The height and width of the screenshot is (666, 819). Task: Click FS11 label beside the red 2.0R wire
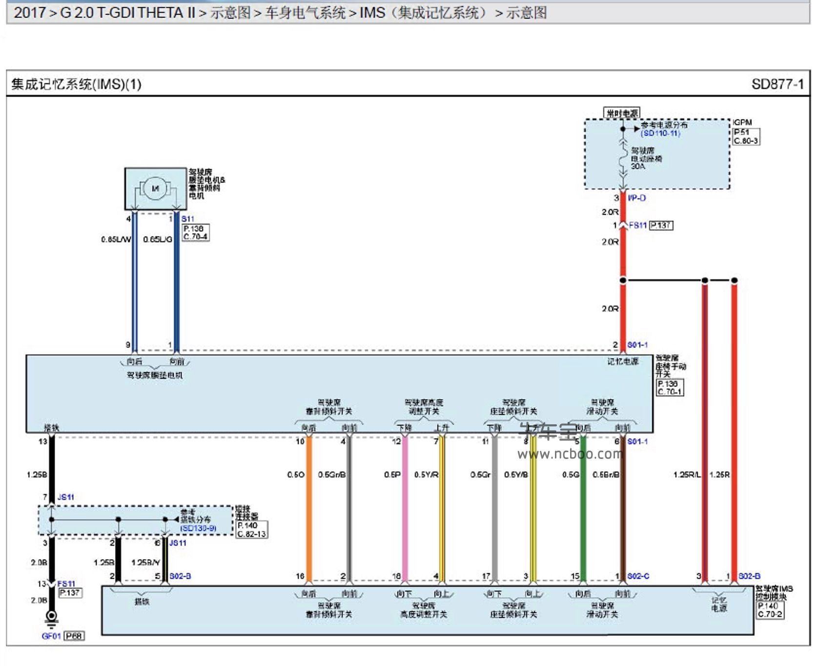[x=637, y=225]
